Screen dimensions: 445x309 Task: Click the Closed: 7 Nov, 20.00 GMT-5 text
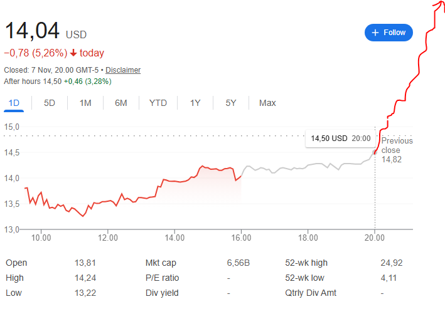click(51, 70)
